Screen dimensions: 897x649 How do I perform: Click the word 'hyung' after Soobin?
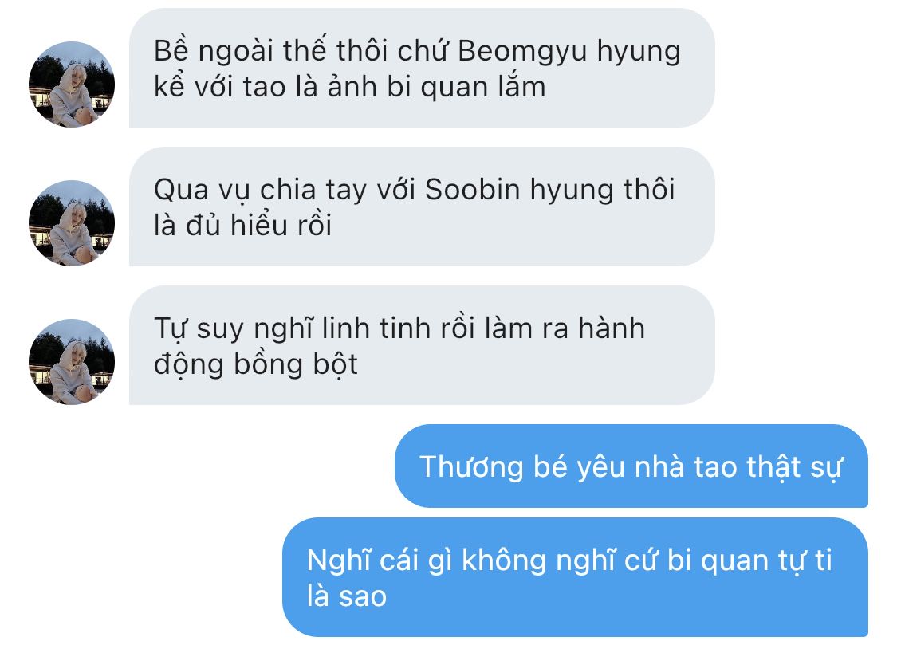pyautogui.click(x=572, y=191)
